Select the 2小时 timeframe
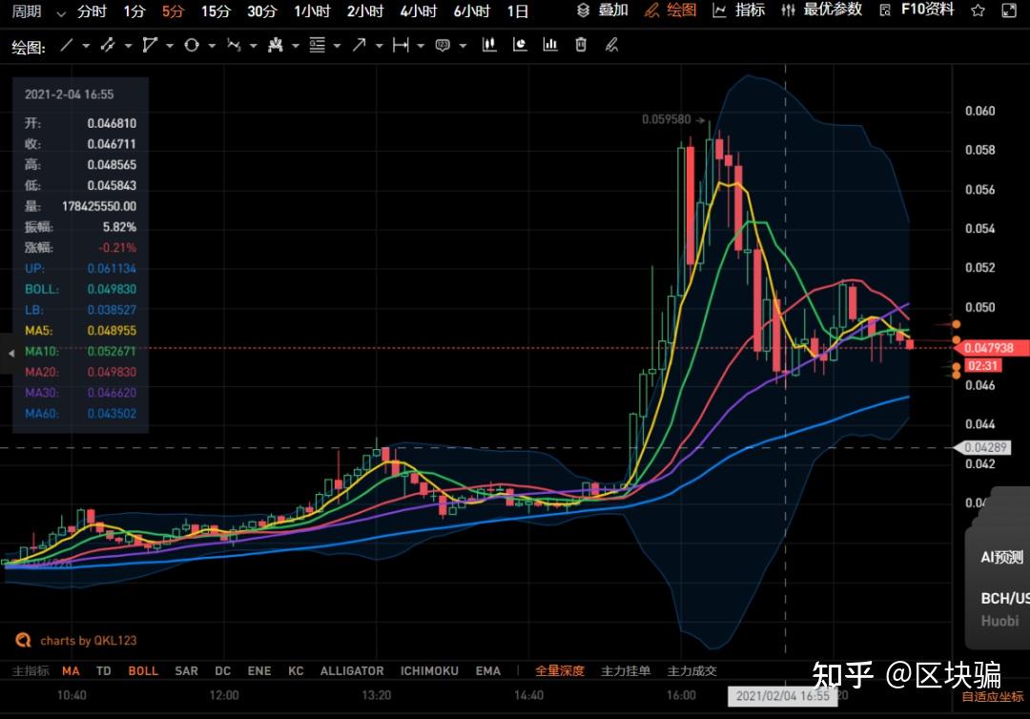The height and width of the screenshot is (719, 1030). point(365,11)
